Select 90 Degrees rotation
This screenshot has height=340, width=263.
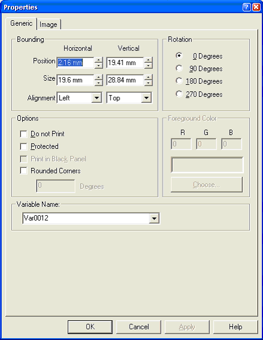pos(179,68)
